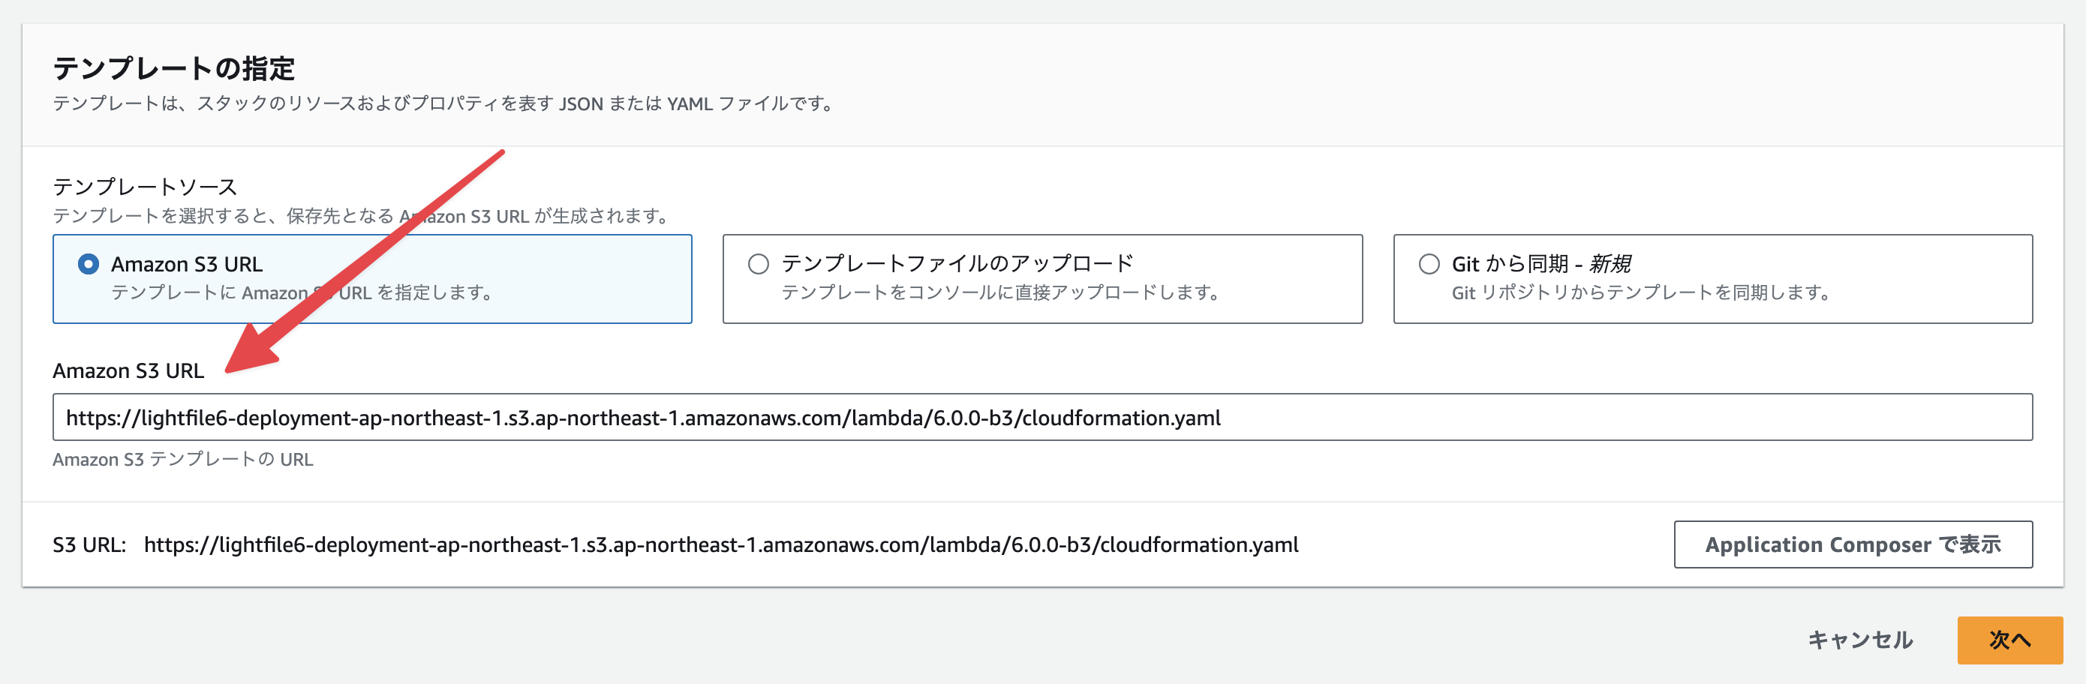Open Application Composer で表示

[x=1852, y=544]
